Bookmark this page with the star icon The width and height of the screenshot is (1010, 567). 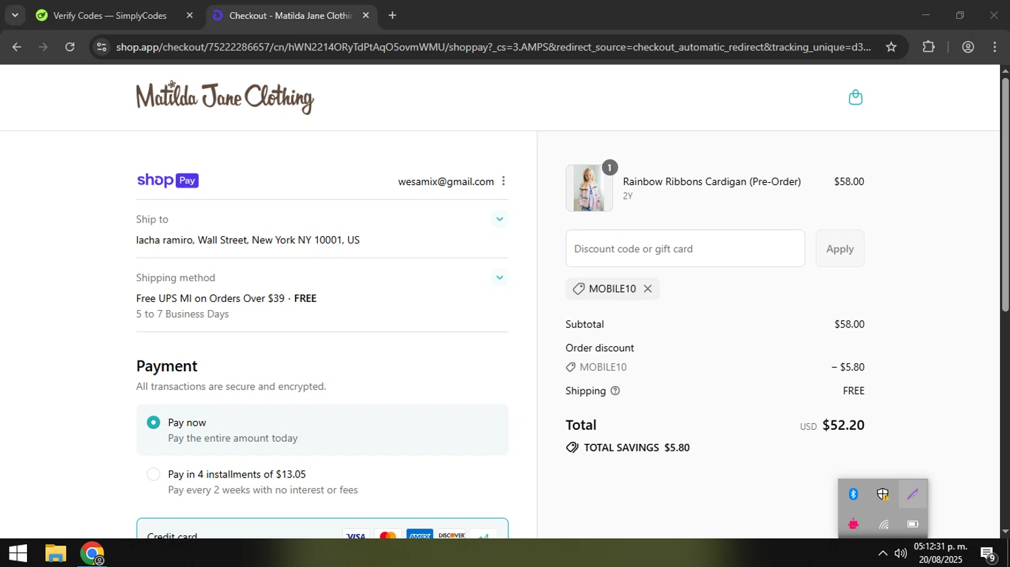891,47
